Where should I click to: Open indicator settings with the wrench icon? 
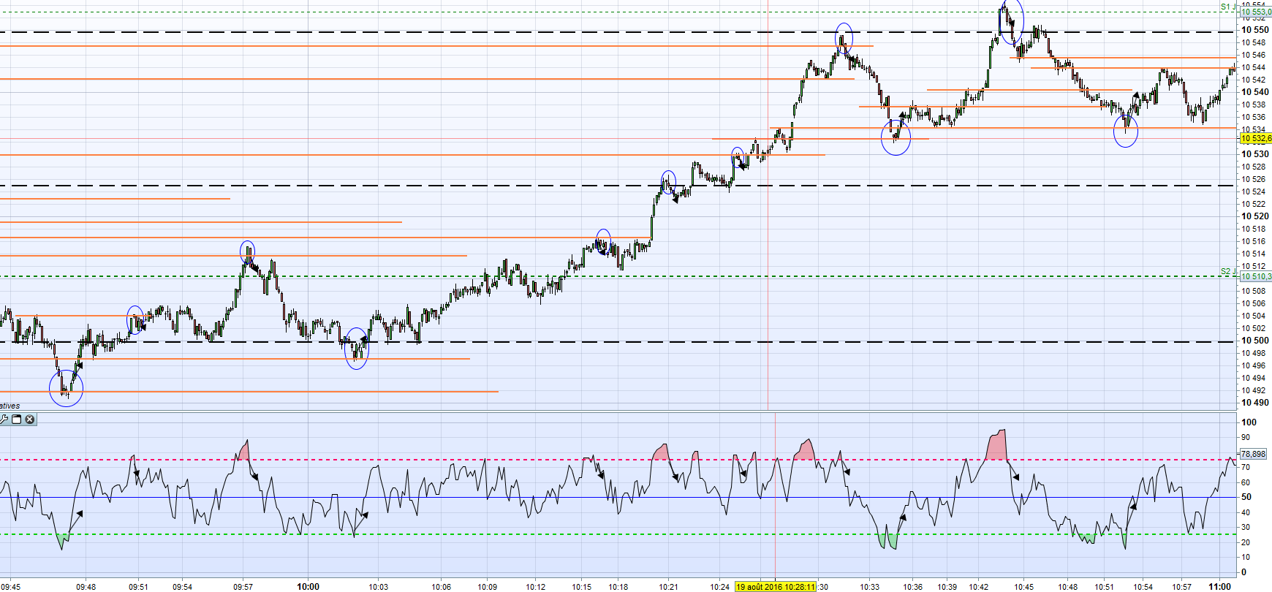pyautogui.click(x=4, y=420)
